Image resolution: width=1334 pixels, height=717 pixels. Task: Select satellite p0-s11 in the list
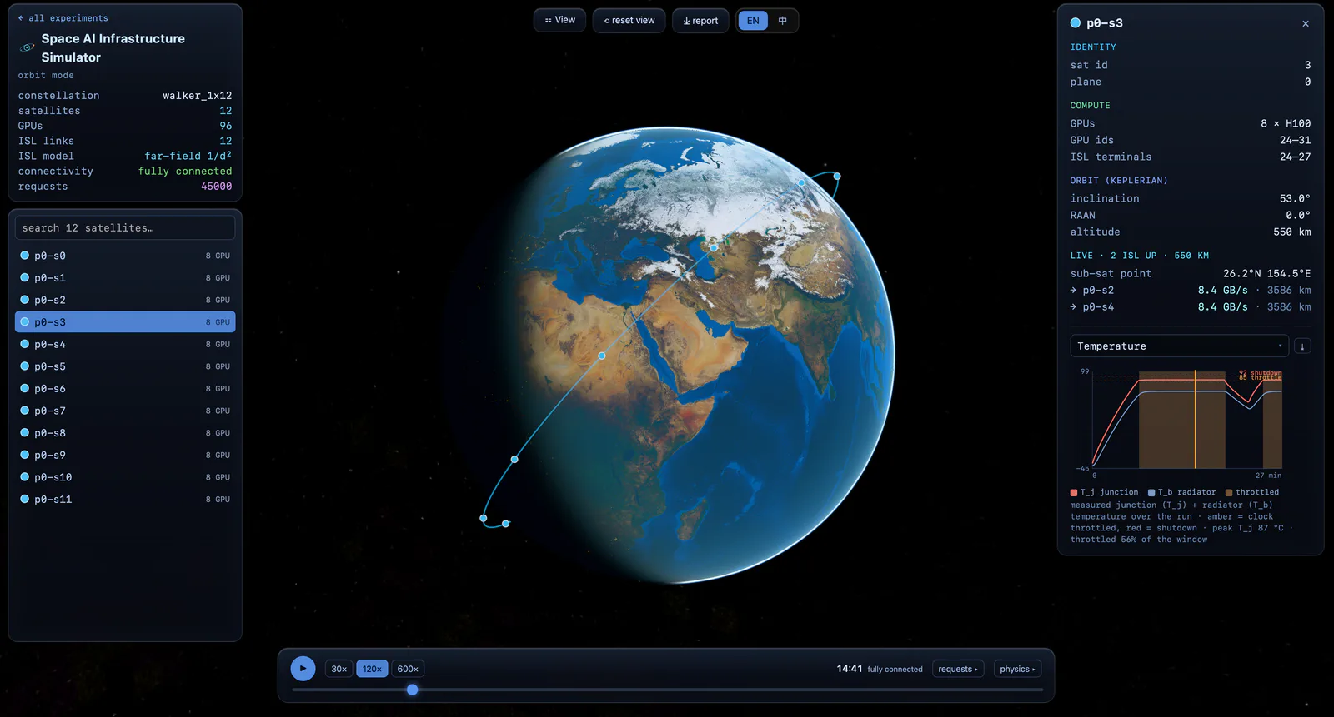pos(125,499)
